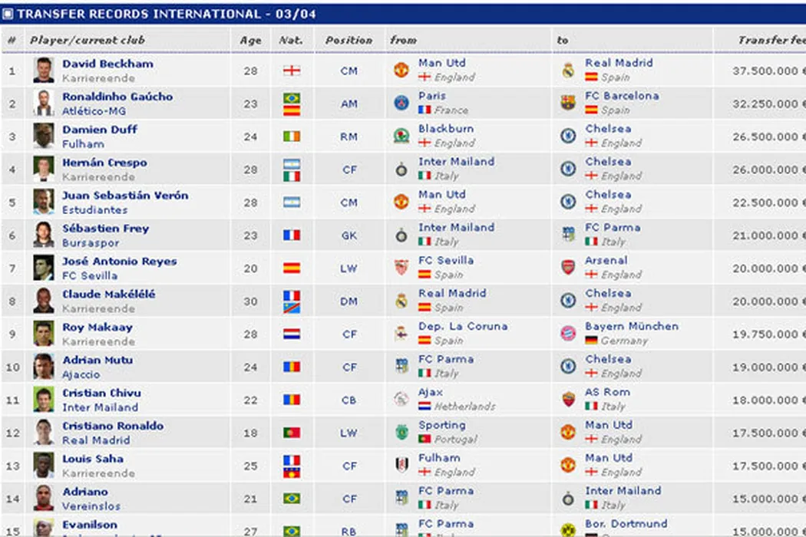Click the Bayern München crest icon

(x=568, y=334)
